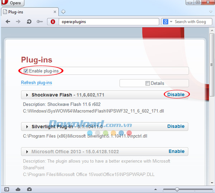215x193 pixels.
Task: Open Opera Link cloud icon
Action: [18, 189]
